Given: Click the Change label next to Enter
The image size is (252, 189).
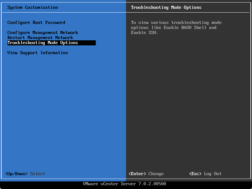Looking at the screenshot, I should click(156, 174).
